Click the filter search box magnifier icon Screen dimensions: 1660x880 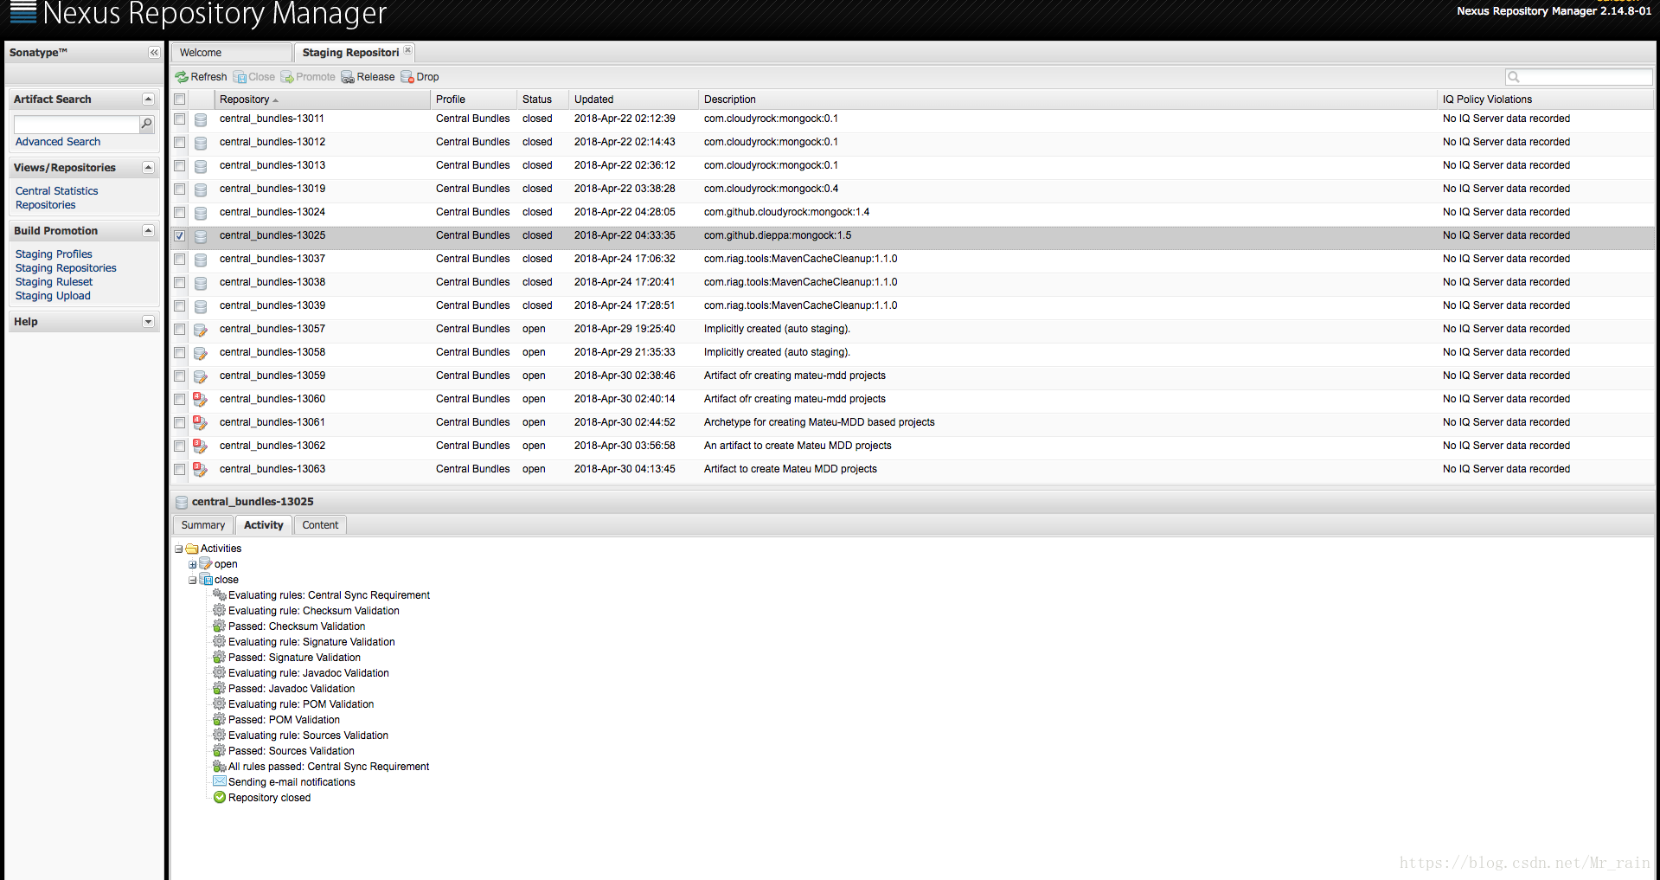[1514, 77]
